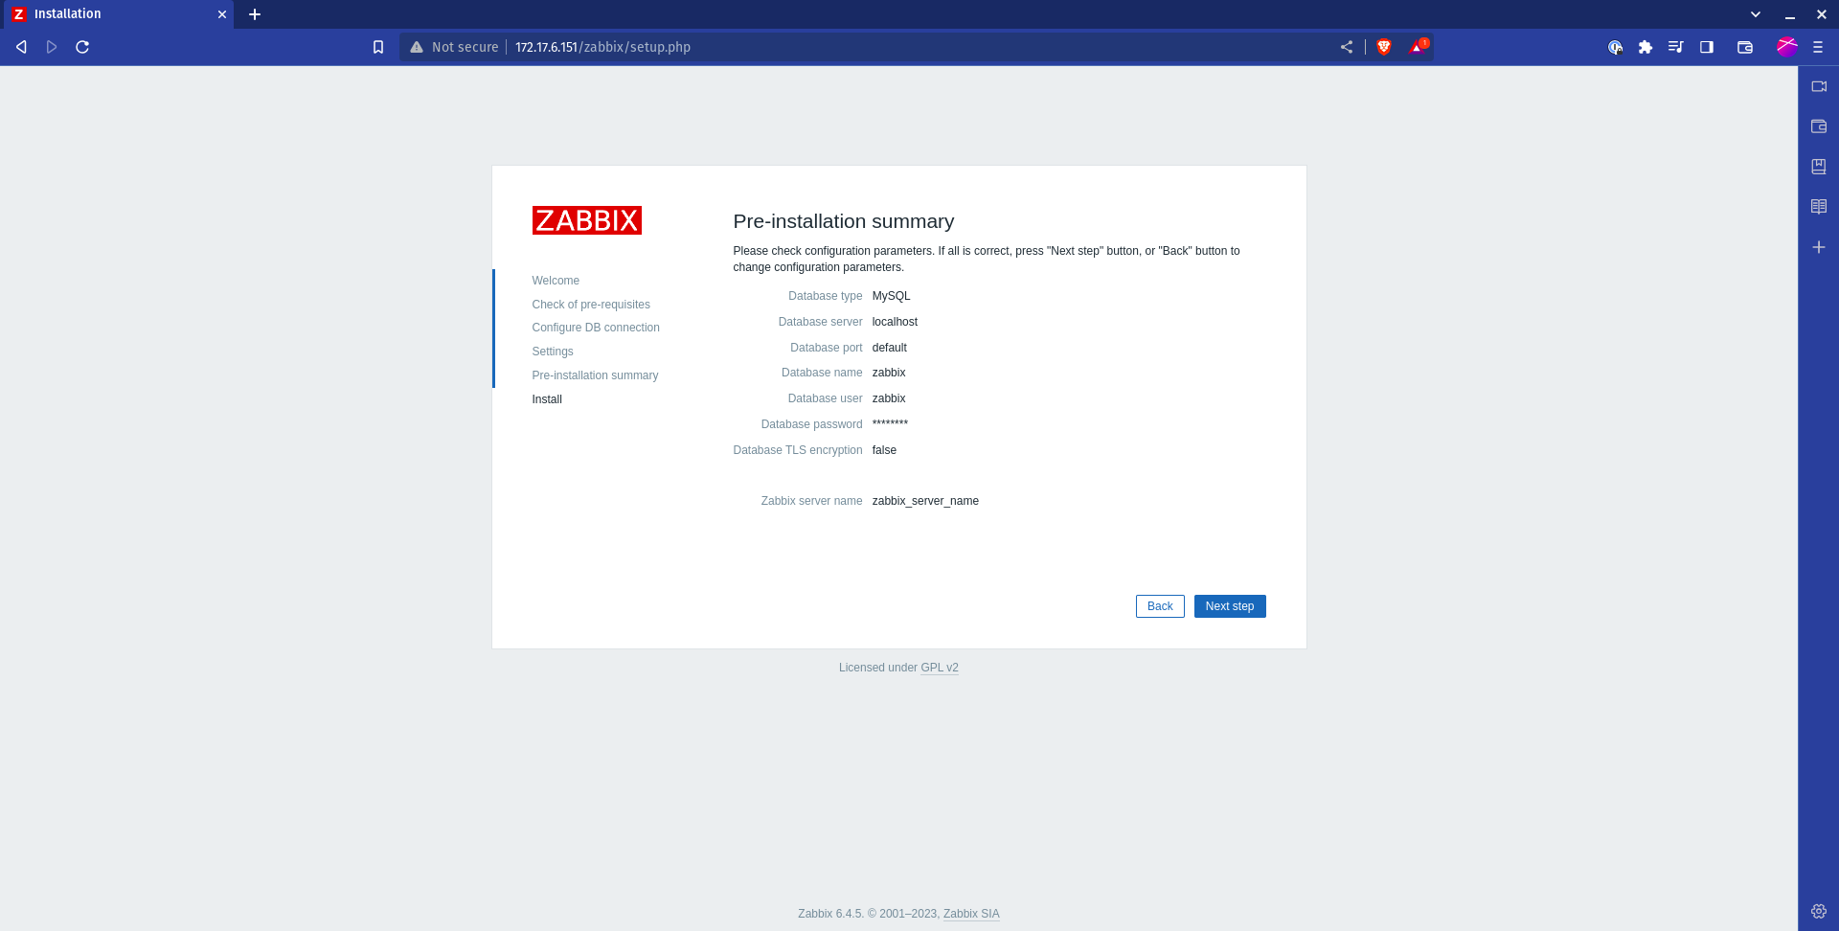The image size is (1839, 931).
Task: Open a new tab with plus
Action: (255, 14)
